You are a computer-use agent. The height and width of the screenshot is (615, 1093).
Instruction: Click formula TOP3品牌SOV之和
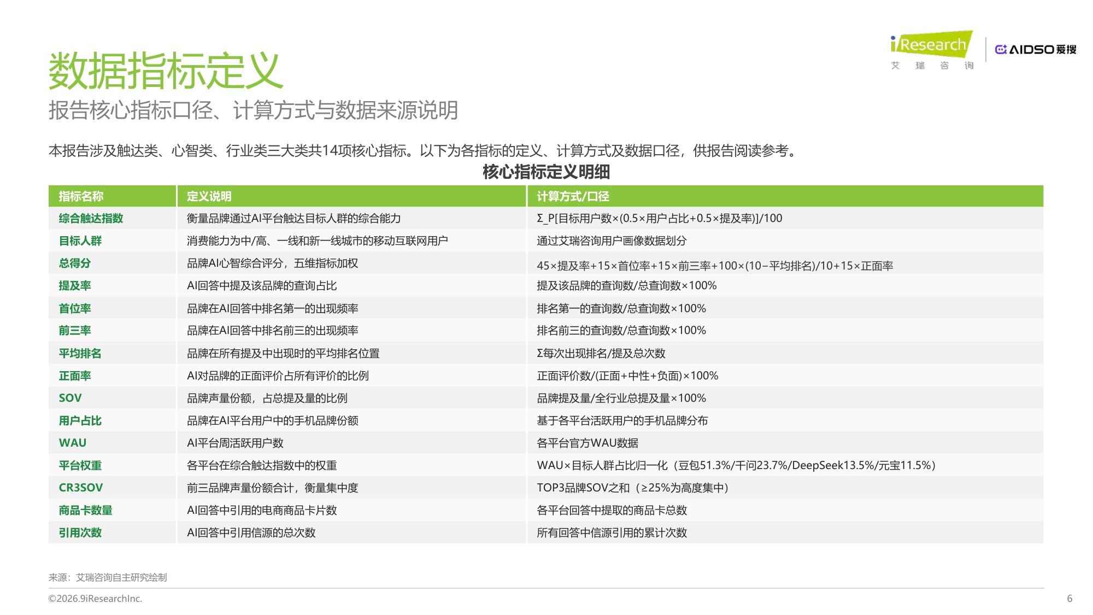(632, 488)
